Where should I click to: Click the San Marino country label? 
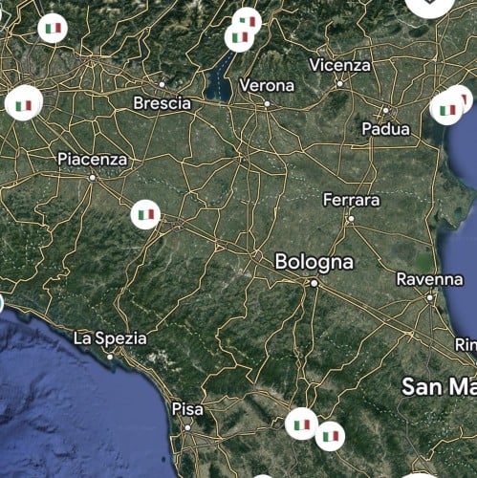439,386
